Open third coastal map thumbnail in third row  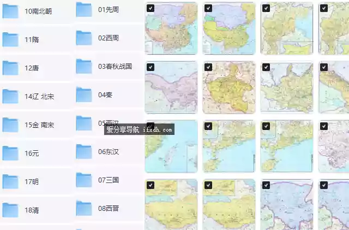287,146
